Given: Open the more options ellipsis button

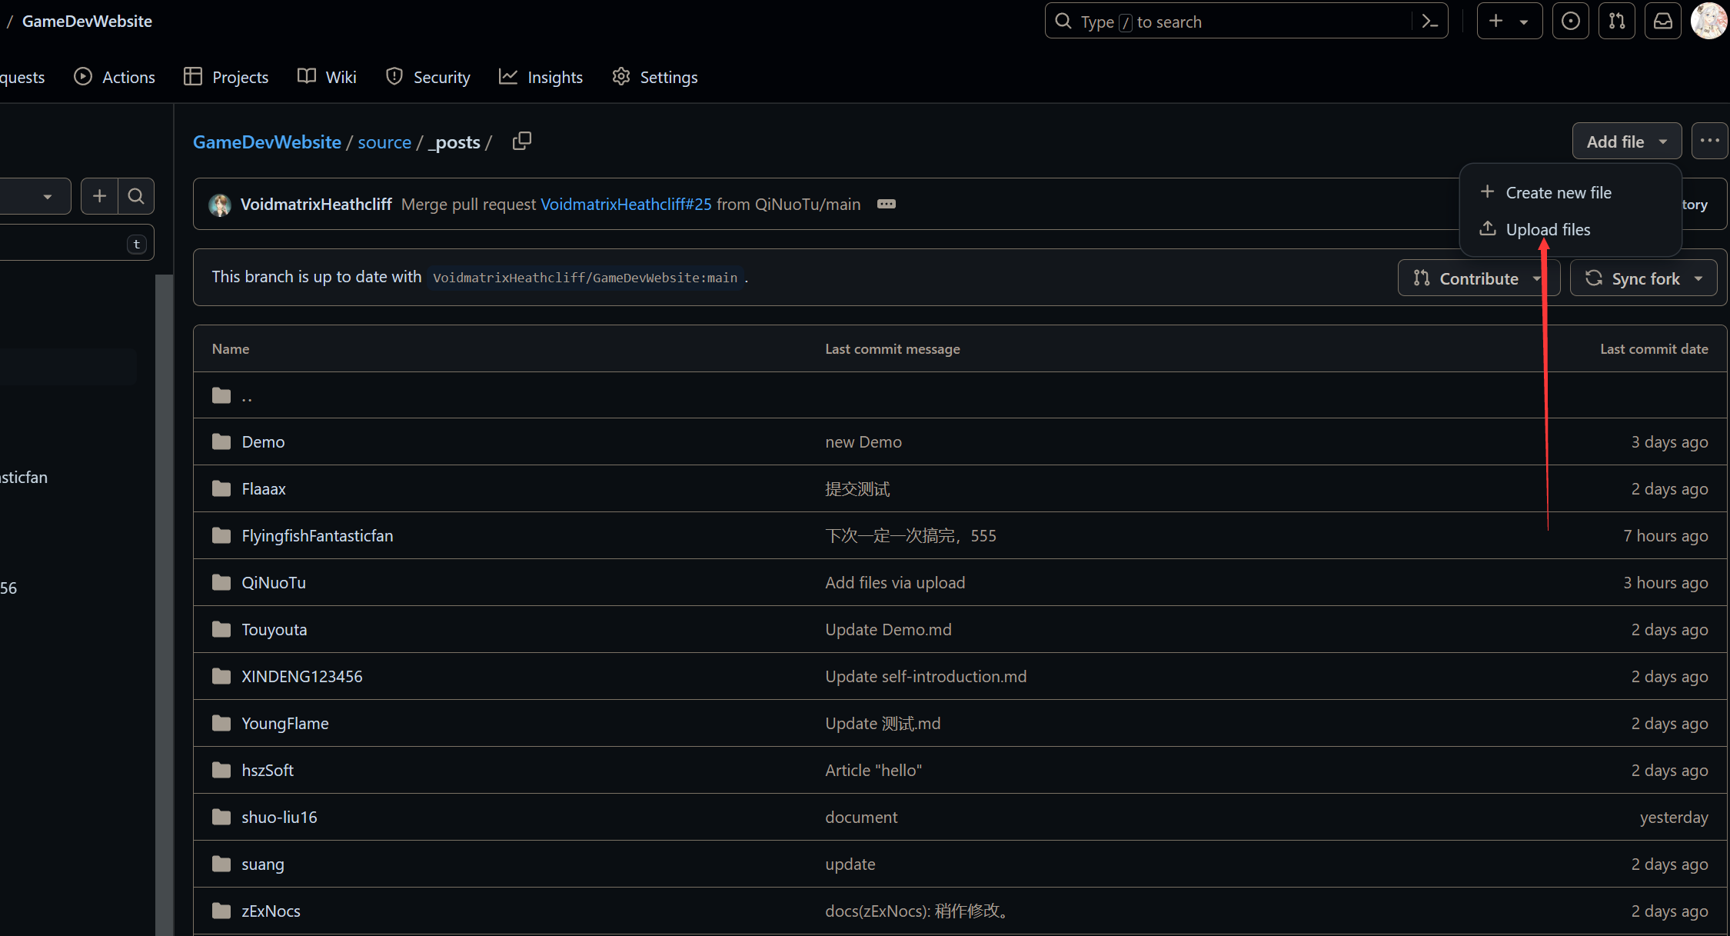Looking at the screenshot, I should click(1709, 142).
